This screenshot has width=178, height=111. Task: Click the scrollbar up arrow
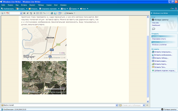[148, 17]
